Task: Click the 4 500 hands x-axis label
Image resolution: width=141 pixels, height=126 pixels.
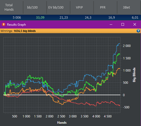Action: [108, 116]
